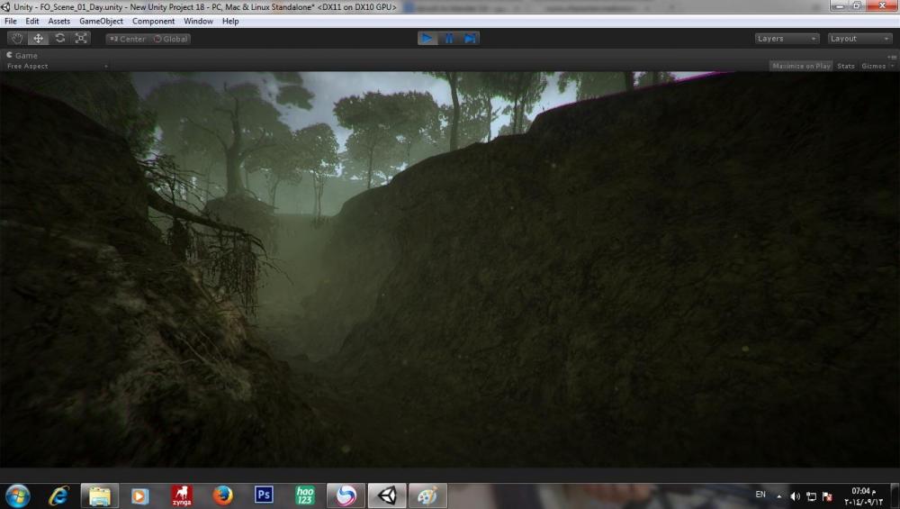Toggle Global handle rotation
Viewport: 900px width, 509px height.
(x=171, y=39)
